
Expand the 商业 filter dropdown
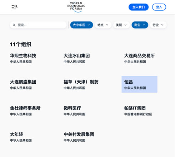pyautogui.click(x=140, y=25)
